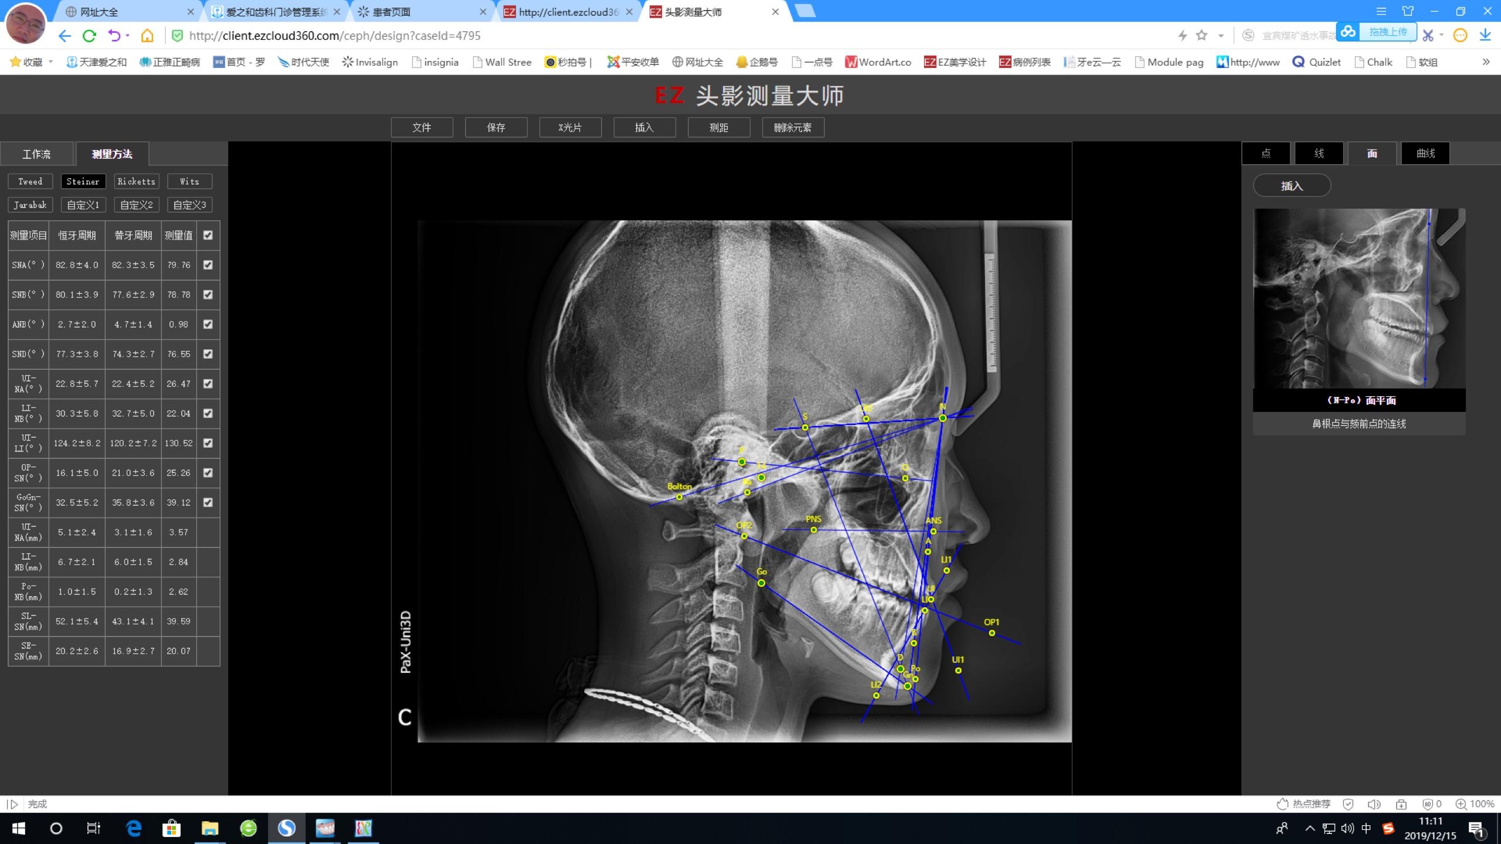The height and width of the screenshot is (844, 1501).
Task: Open the browser download arrow icon
Action: point(1485,36)
